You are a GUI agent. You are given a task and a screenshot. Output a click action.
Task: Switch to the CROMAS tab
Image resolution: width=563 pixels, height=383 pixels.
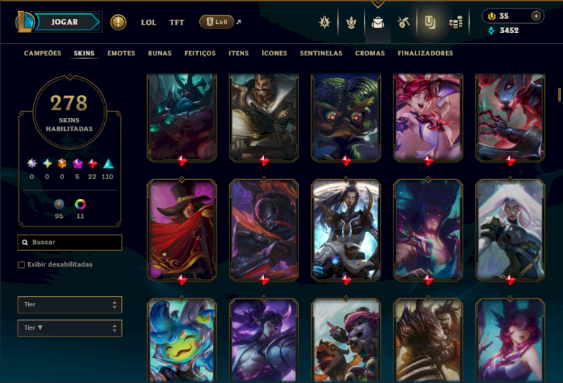coord(370,53)
